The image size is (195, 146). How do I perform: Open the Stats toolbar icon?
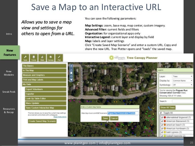42,58
